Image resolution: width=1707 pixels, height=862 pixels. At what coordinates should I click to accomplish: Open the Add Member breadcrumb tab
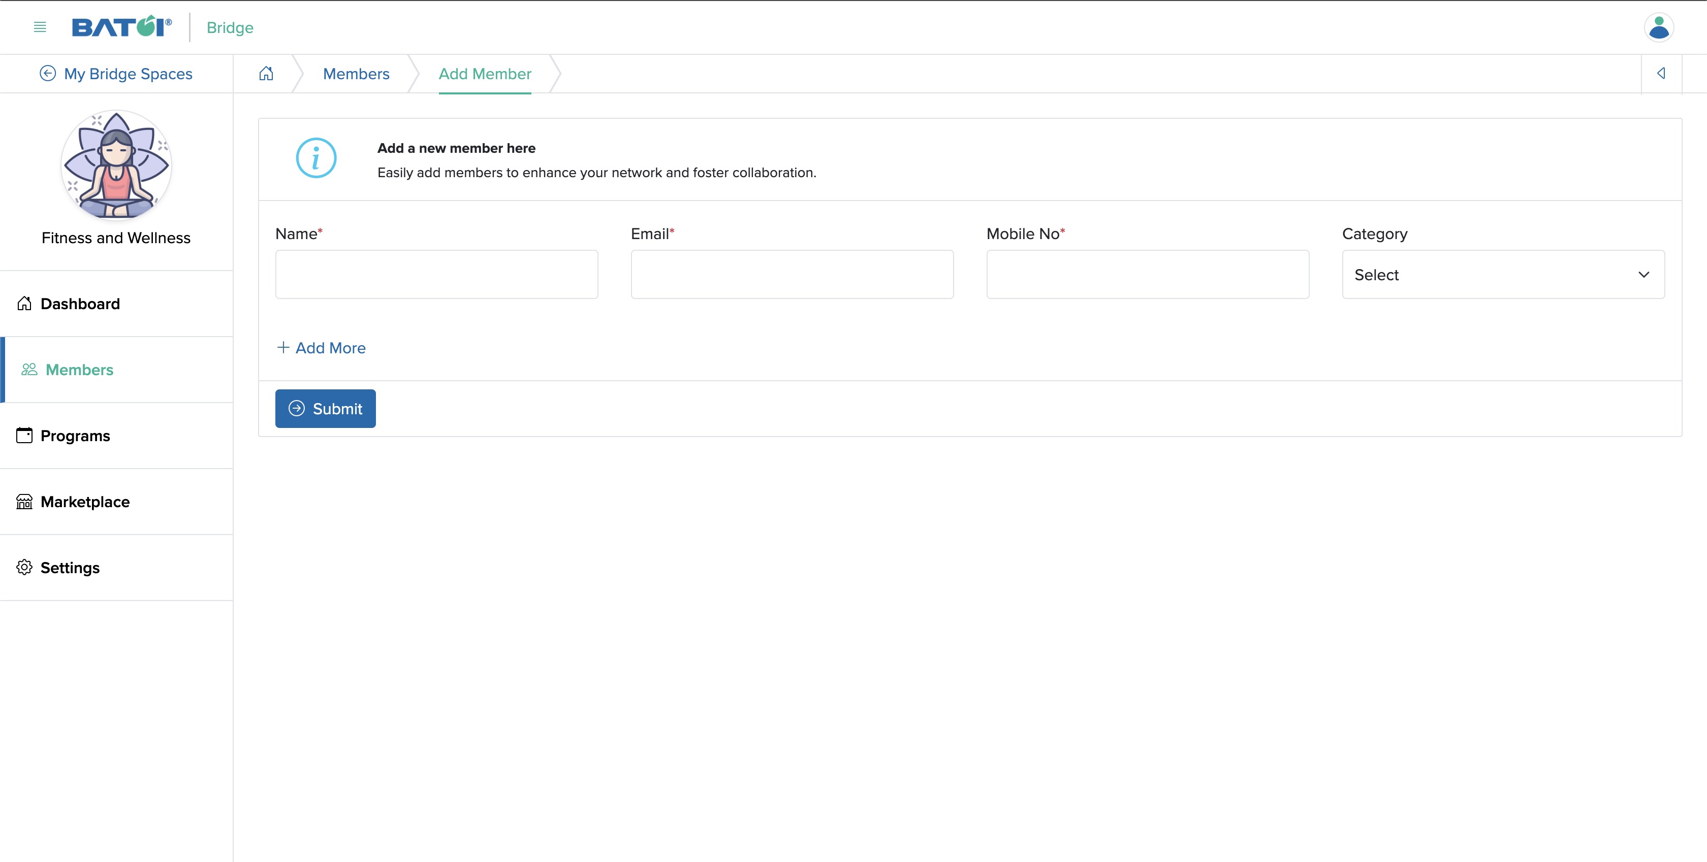[x=484, y=73]
